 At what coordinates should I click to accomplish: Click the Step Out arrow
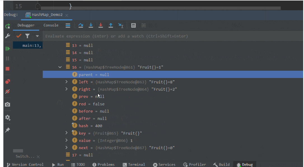pos(111,25)
